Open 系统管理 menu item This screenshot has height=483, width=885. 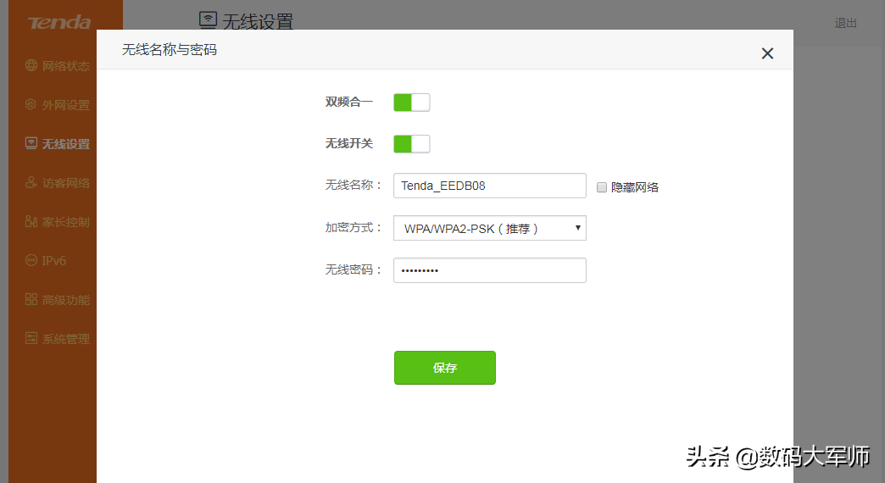click(65, 339)
